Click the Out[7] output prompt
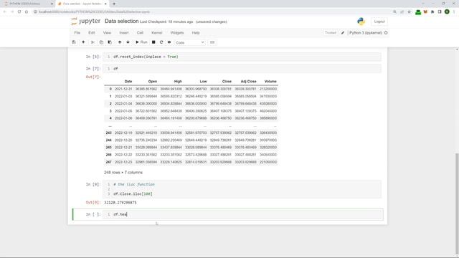 [93, 77]
